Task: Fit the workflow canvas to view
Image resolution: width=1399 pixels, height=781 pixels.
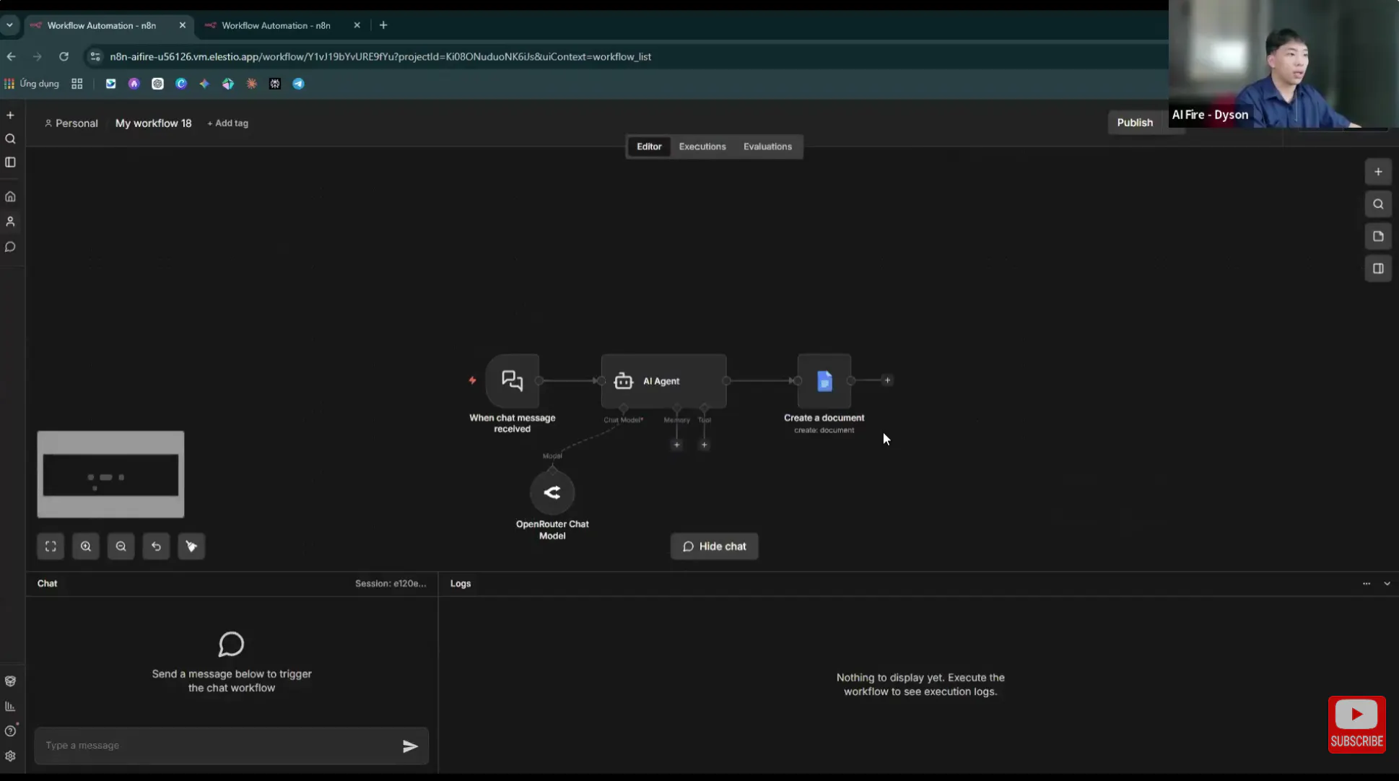Action: [51, 546]
